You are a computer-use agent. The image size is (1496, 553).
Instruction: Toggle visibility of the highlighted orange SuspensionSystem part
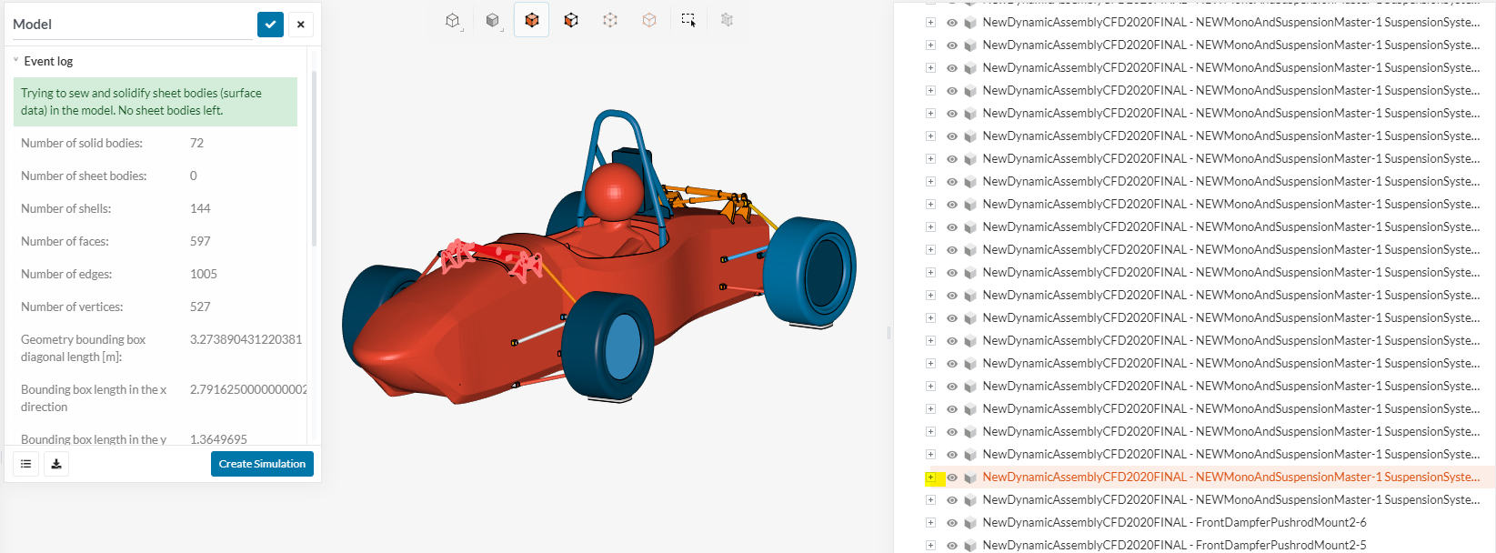[952, 478]
